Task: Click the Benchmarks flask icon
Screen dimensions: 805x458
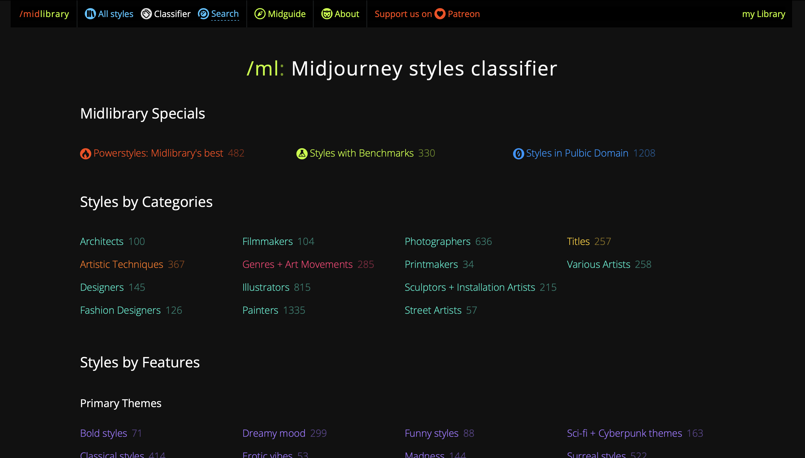Action: tap(302, 154)
